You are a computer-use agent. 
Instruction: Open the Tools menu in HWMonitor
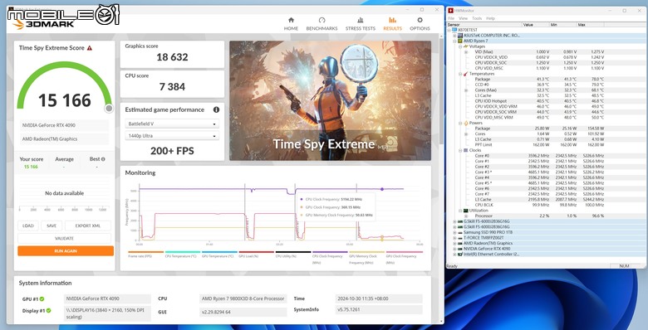coord(477,18)
